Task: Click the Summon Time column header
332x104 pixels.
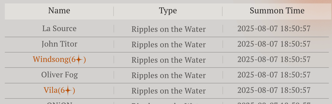Action: point(277,11)
